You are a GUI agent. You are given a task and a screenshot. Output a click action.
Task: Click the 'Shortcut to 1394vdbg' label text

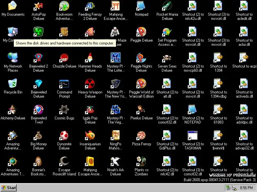coord(218,94)
